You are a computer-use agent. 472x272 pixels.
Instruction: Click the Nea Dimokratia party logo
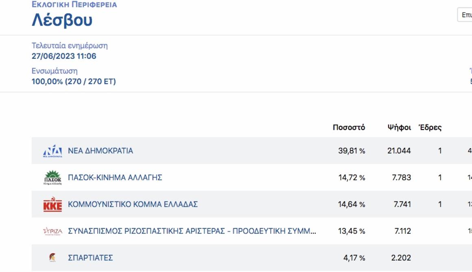pyautogui.click(x=52, y=151)
